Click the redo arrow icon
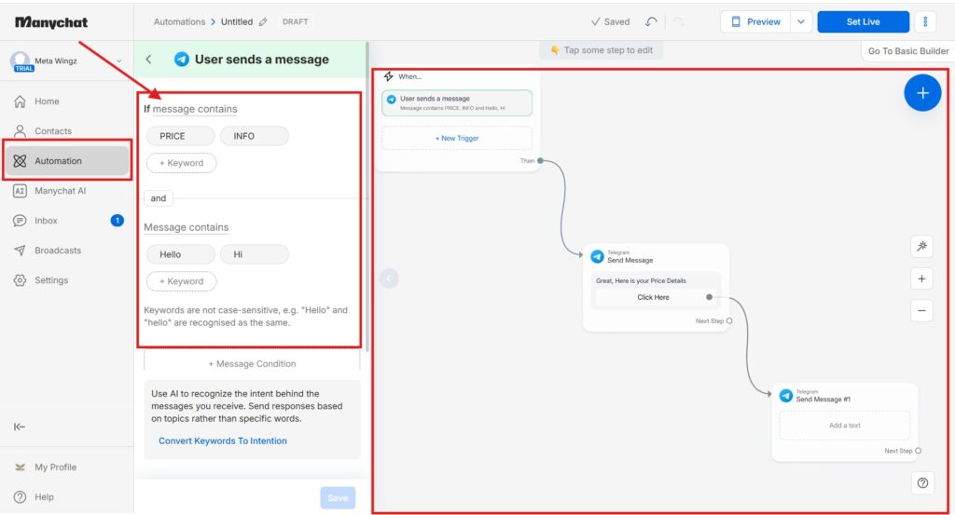955x515 pixels. (679, 22)
